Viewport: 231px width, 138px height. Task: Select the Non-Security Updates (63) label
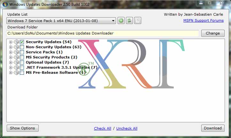[x=54, y=47]
